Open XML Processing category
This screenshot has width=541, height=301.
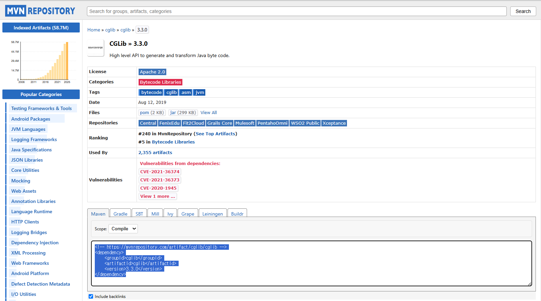[x=28, y=253]
